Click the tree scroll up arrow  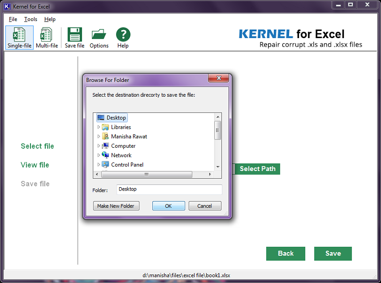coord(218,117)
